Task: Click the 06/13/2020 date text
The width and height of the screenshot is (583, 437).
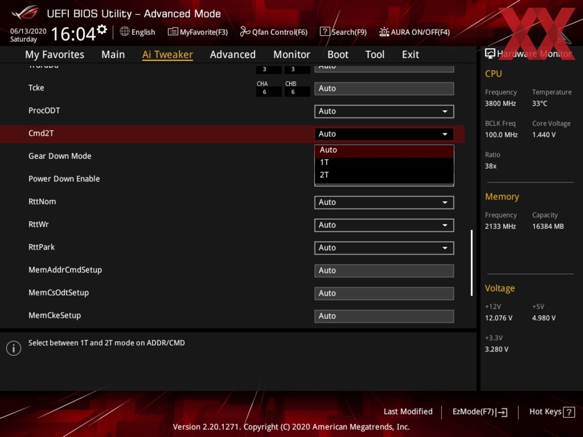Action: pos(28,31)
